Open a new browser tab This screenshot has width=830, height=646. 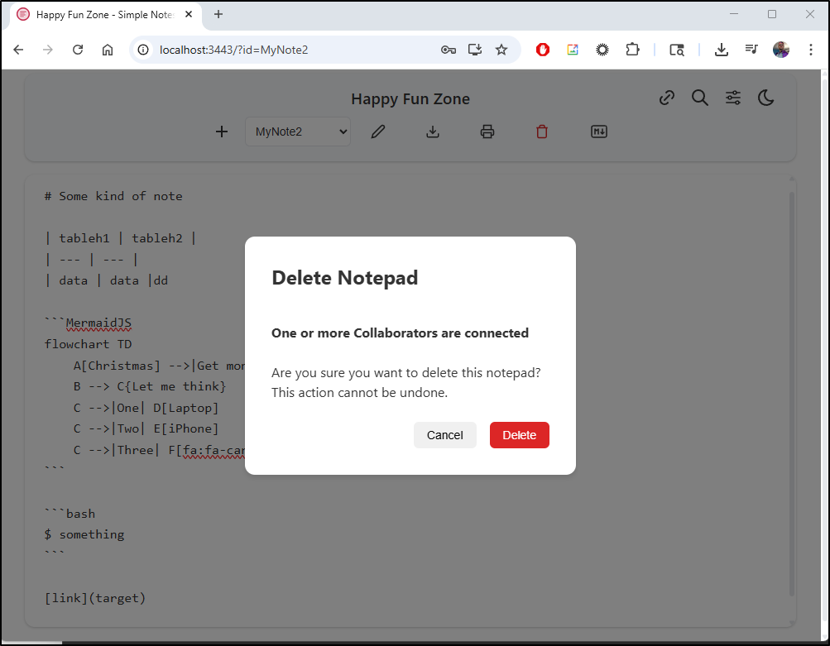(x=218, y=15)
